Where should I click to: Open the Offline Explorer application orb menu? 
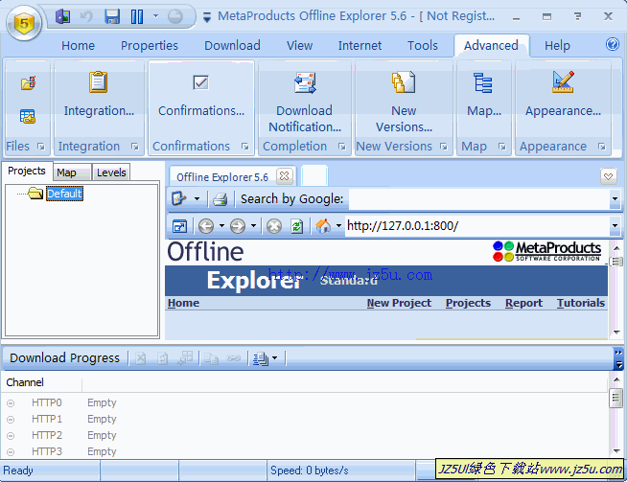[24, 23]
